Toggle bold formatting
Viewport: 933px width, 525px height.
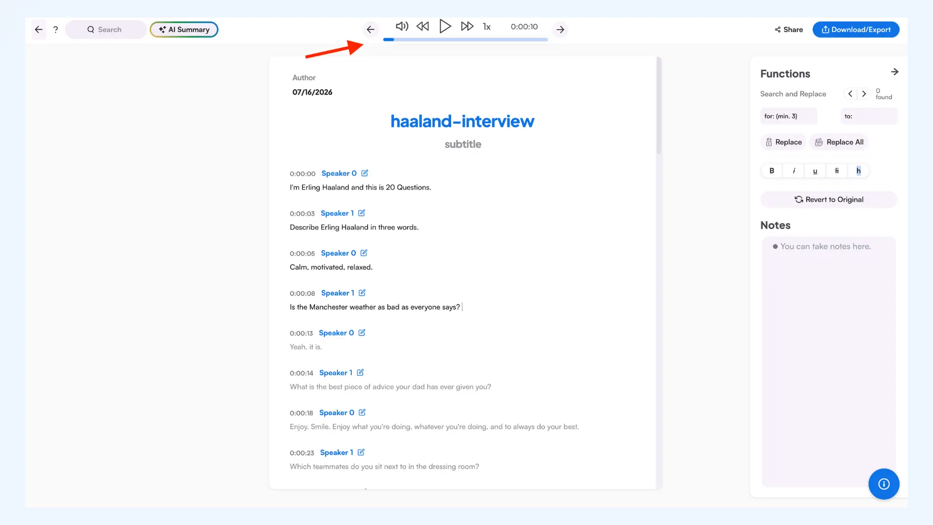772,171
